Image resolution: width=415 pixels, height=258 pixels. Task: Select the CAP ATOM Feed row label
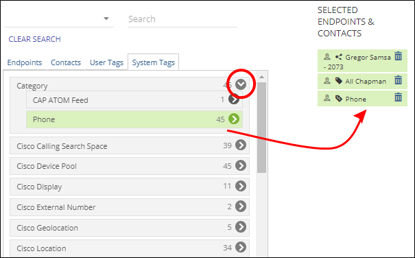tap(60, 100)
